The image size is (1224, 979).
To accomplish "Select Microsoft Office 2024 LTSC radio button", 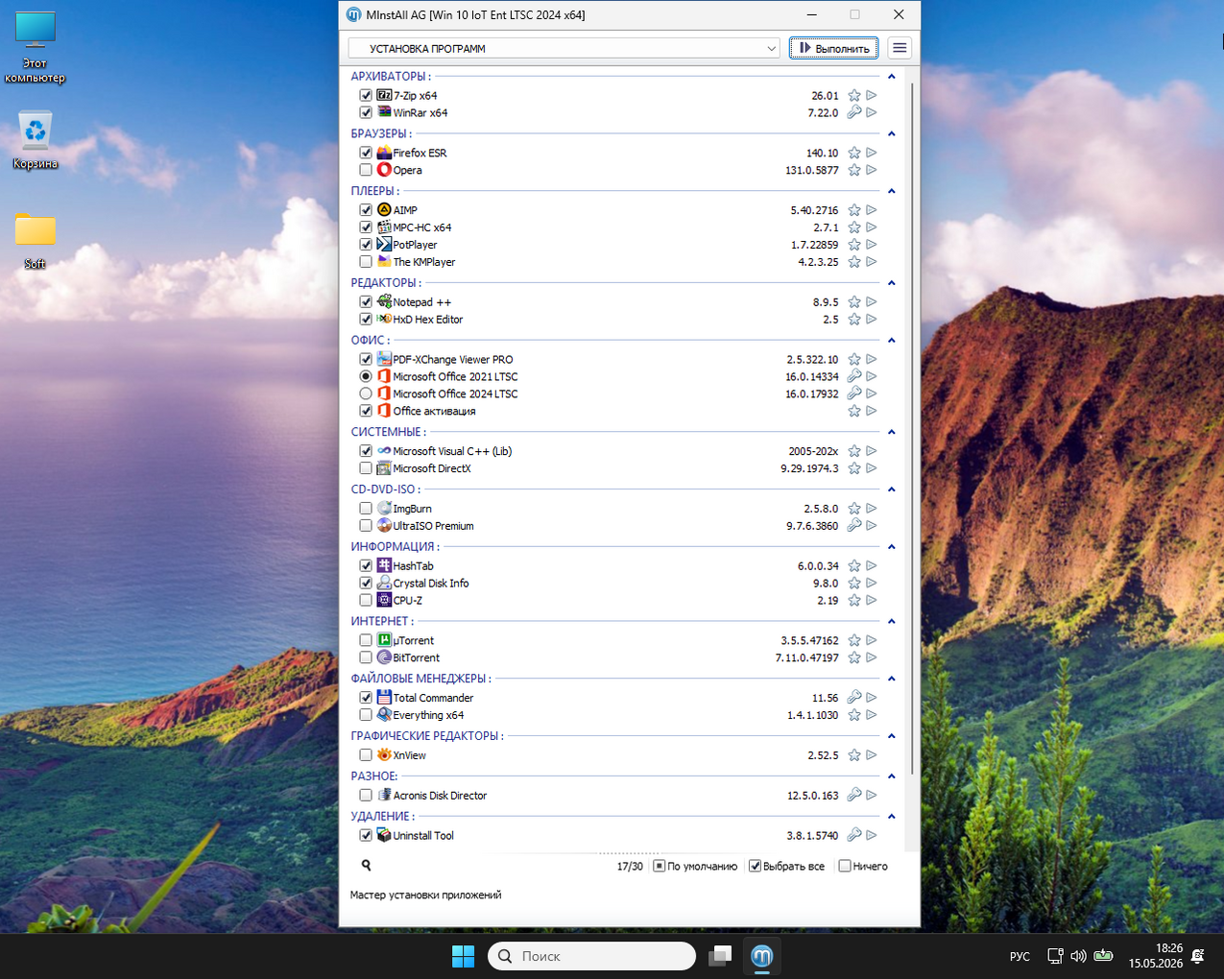I will click(x=366, y=394).
